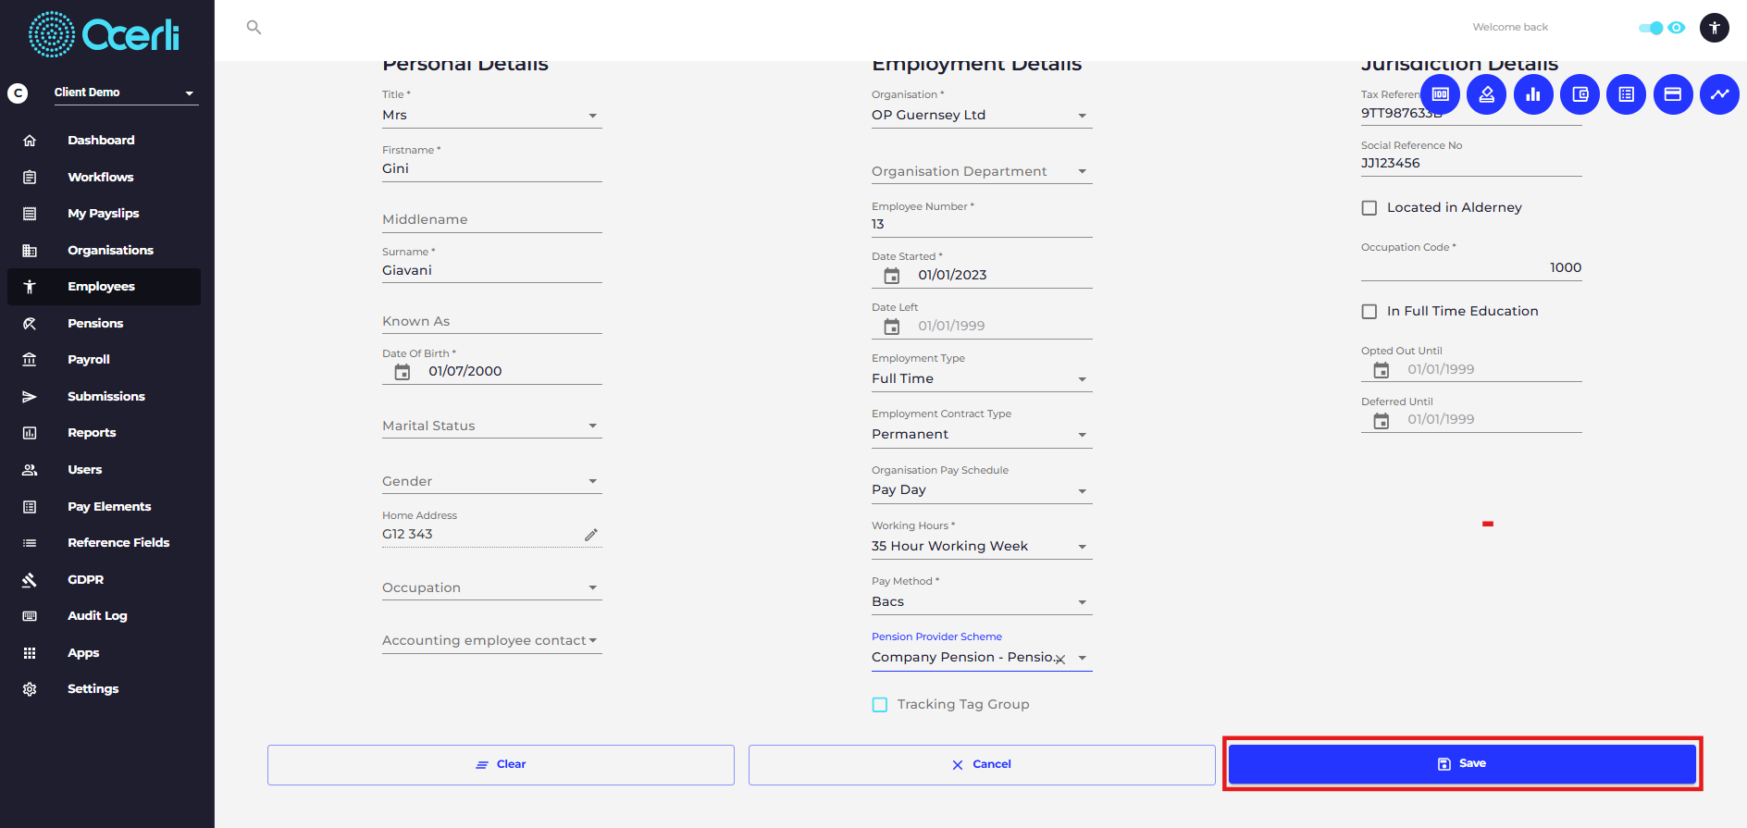This screenshot has width=1747, height=828.
Task: Click the Occupation Code input field
Action: pos(1471,268)
